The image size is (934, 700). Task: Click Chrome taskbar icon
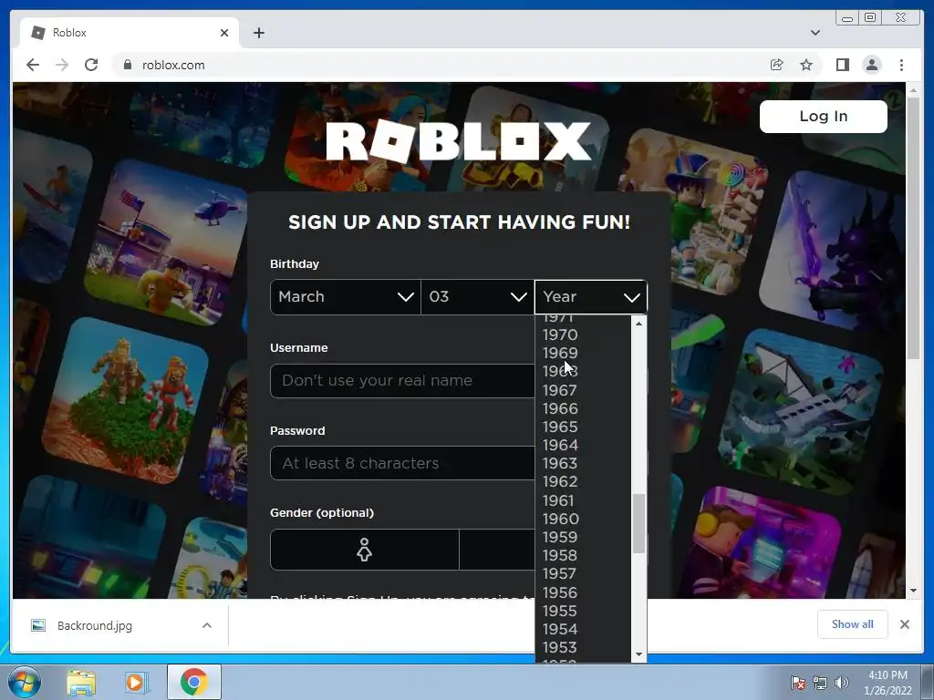point(194,682)
